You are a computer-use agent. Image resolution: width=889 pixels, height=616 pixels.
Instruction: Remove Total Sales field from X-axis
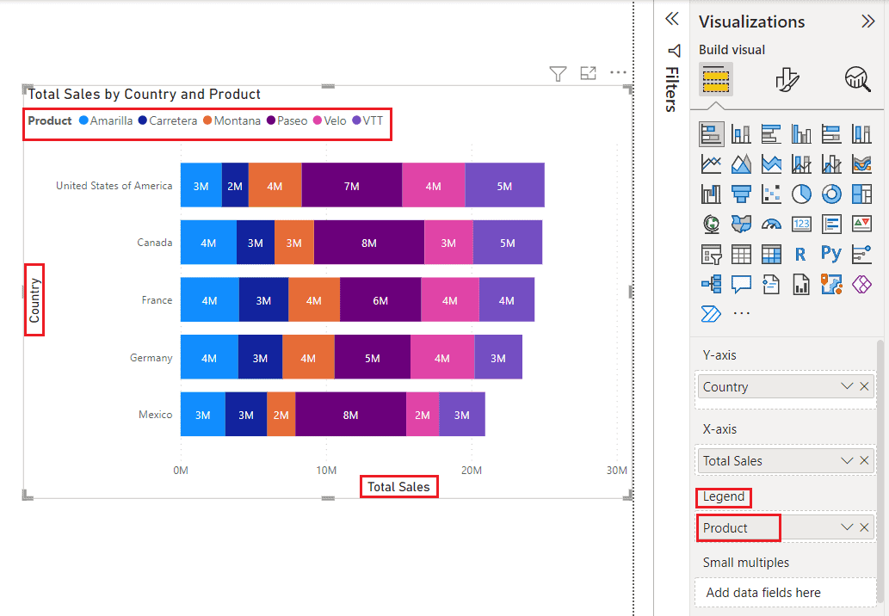coord(864,460)
